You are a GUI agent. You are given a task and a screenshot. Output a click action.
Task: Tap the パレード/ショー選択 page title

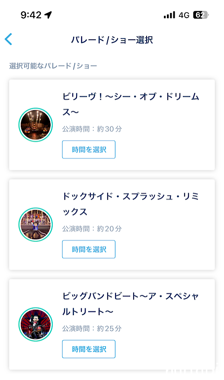coord(112,40)
